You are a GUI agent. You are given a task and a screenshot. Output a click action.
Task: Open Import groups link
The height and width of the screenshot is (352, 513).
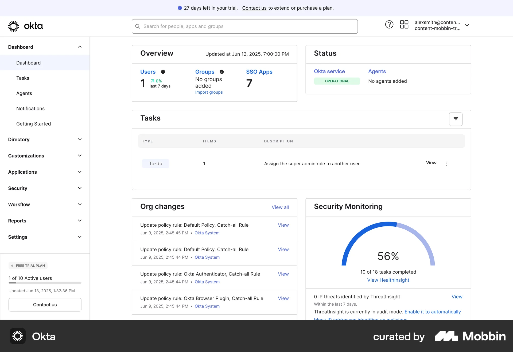pyautogui.click(x=209, y=92)
